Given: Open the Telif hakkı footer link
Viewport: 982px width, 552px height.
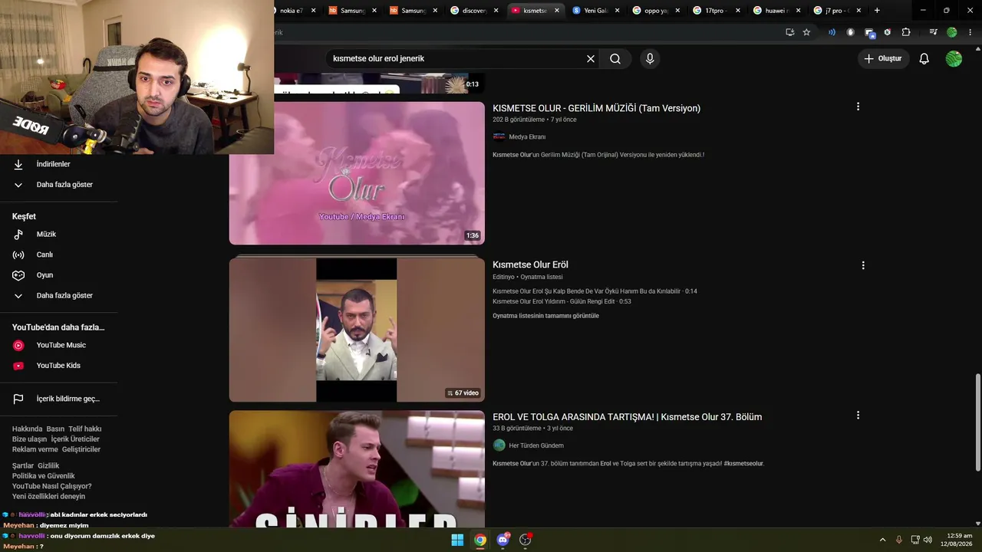Looking at the screenshot, I should coord(84,429).
